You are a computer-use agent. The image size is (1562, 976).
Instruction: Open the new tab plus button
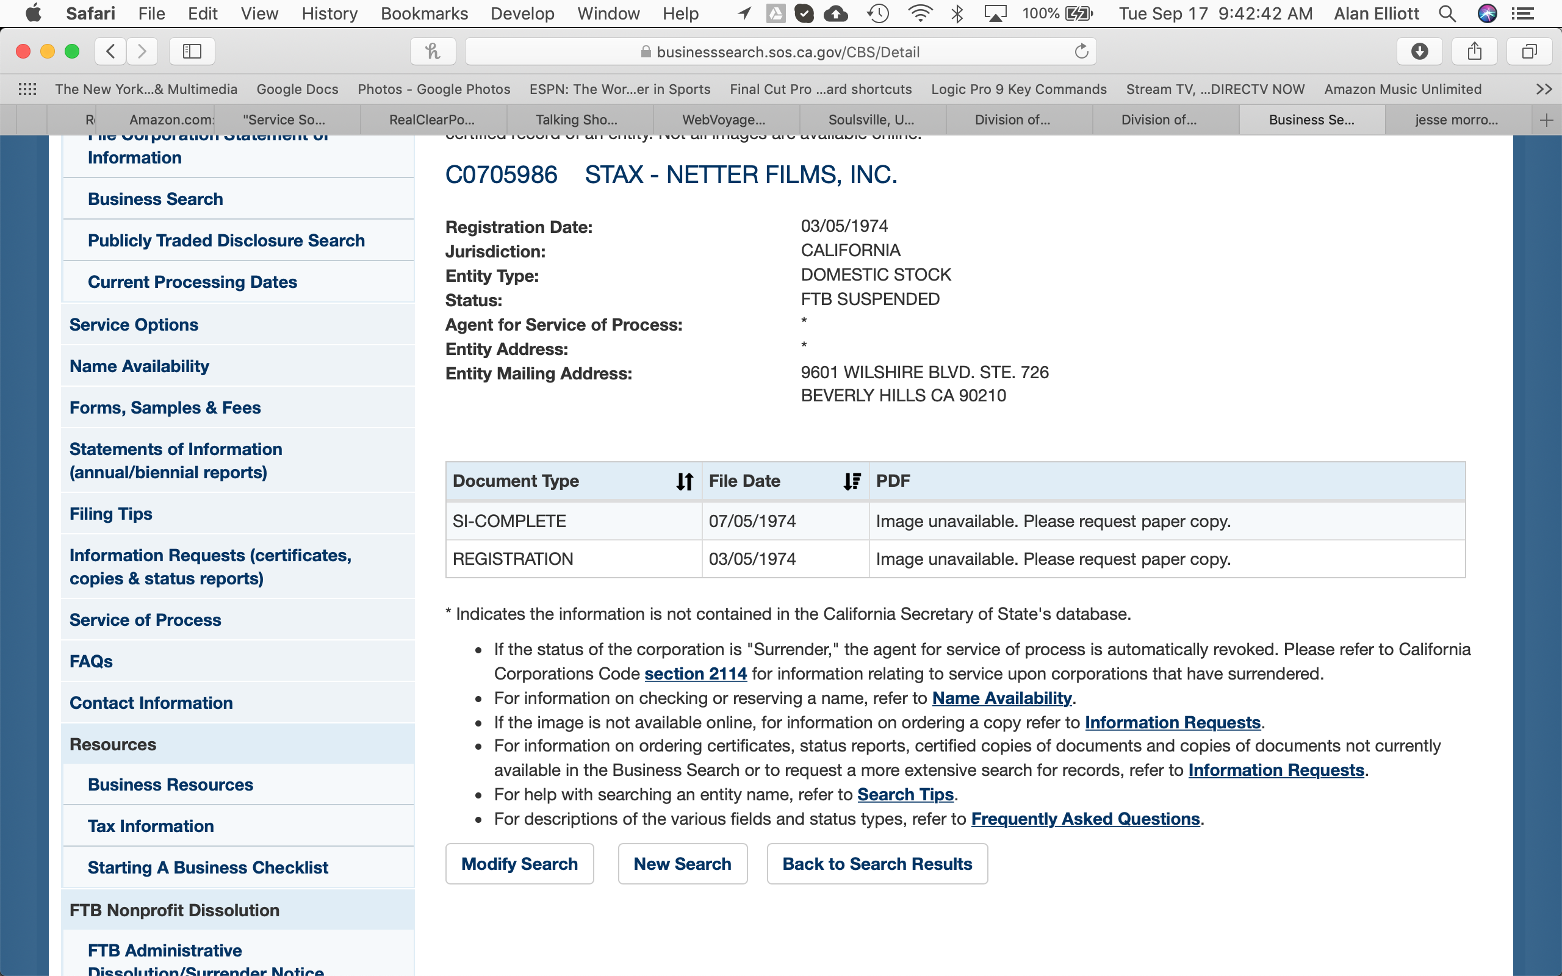[1547, 120]
